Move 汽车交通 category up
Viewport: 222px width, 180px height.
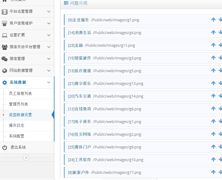pyautogui.click(x=213, y=96)
